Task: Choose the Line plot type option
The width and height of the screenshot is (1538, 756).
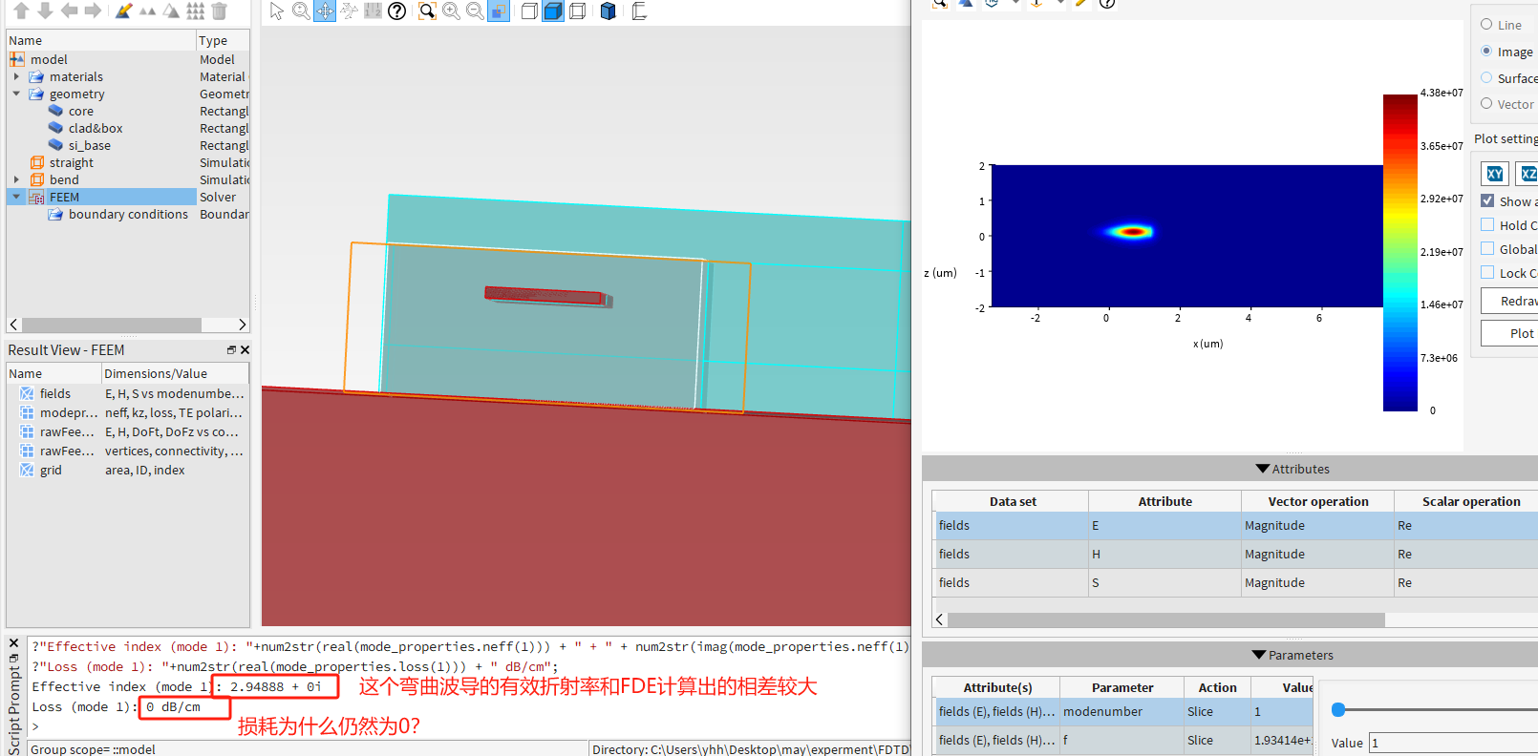Action: pos(1486,25)
